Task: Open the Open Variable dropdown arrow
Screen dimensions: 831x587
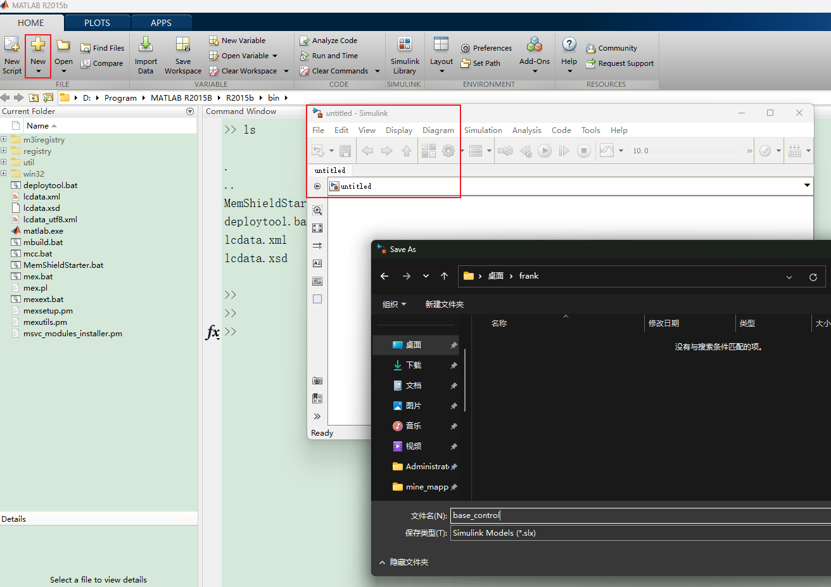Action: [275, 56]
